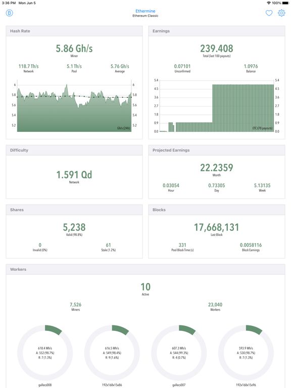Tap the Shares section header
Image resolution: width=291 pixels, height=388 pixels.
tap(74, 210)
